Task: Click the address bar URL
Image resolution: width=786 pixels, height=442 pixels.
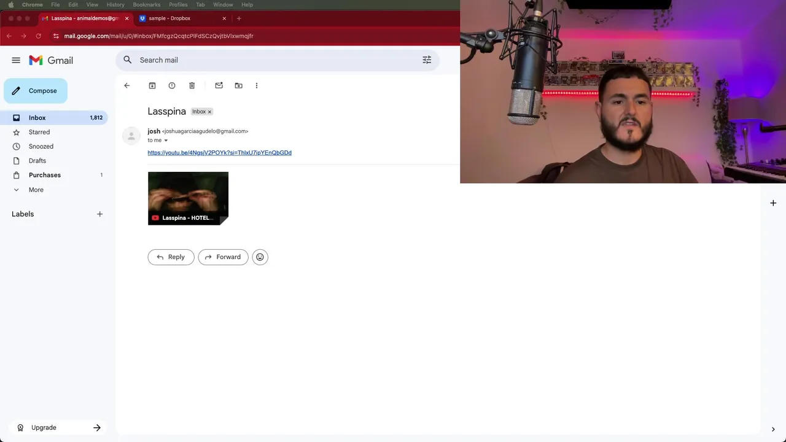Action: [158, 36]
